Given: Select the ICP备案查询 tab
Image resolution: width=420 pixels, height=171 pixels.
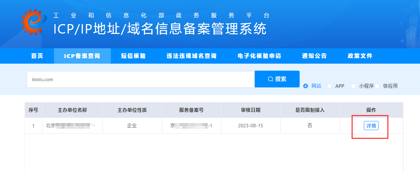Looking at the screenshot, I should [x=82, y=56].
